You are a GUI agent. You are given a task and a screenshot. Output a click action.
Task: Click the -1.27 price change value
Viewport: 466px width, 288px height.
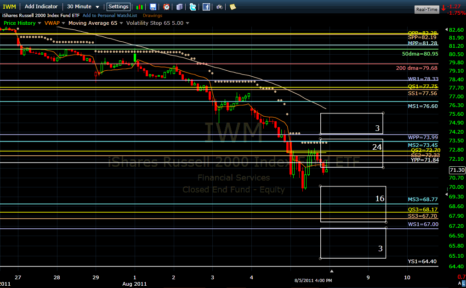(x=454, y=6)
